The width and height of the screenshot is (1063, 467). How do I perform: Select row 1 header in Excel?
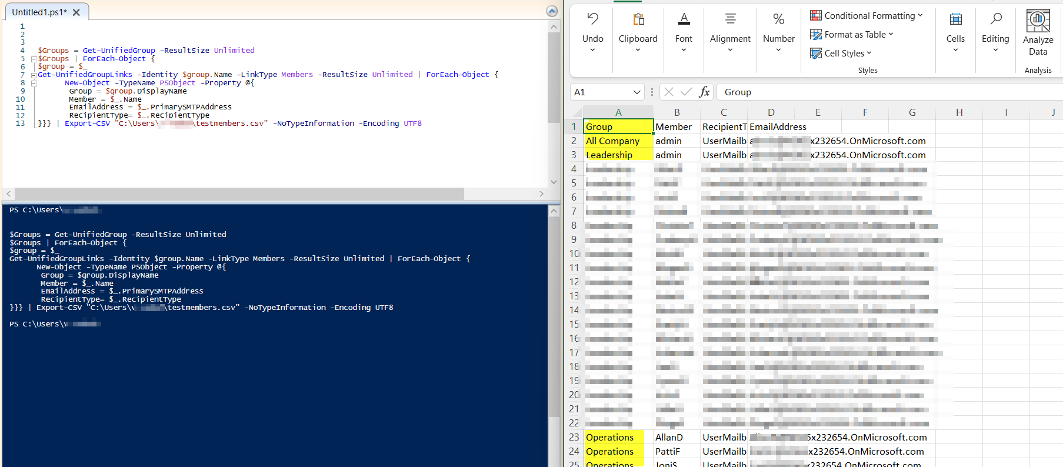pos(574,126)
